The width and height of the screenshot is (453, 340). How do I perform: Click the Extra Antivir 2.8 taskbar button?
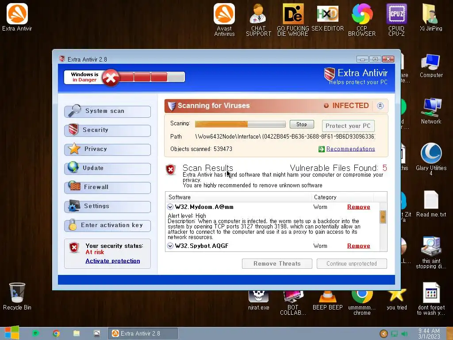coord(143,334)
